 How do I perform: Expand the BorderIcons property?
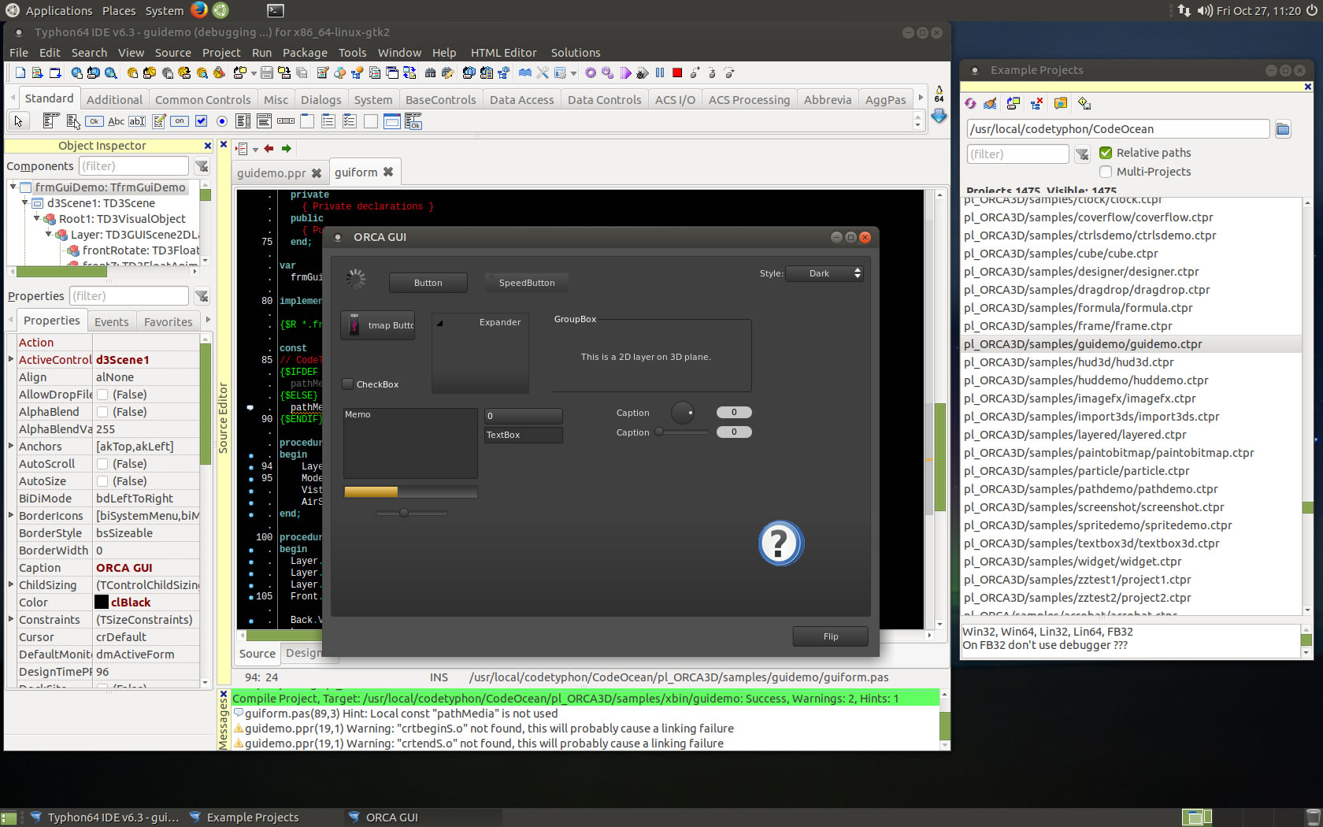(x=11, y=515)
